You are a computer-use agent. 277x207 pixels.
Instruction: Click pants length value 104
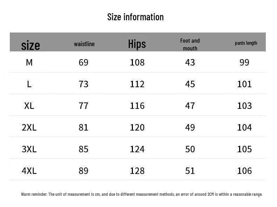(244, 128)
